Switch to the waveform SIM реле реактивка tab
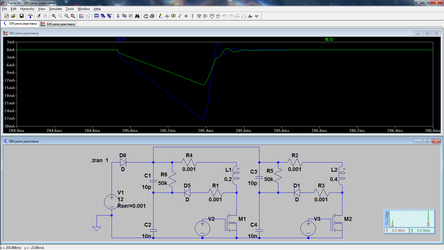The width and height of the screenshot is (444, 250). point(58,24)
